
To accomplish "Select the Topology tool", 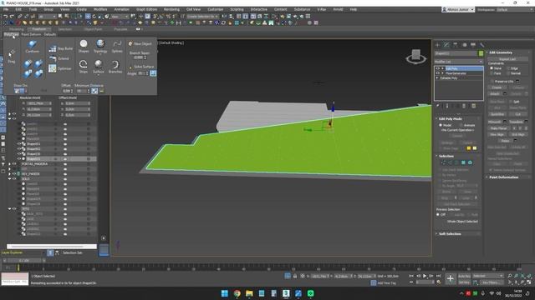I will [100, 47].
